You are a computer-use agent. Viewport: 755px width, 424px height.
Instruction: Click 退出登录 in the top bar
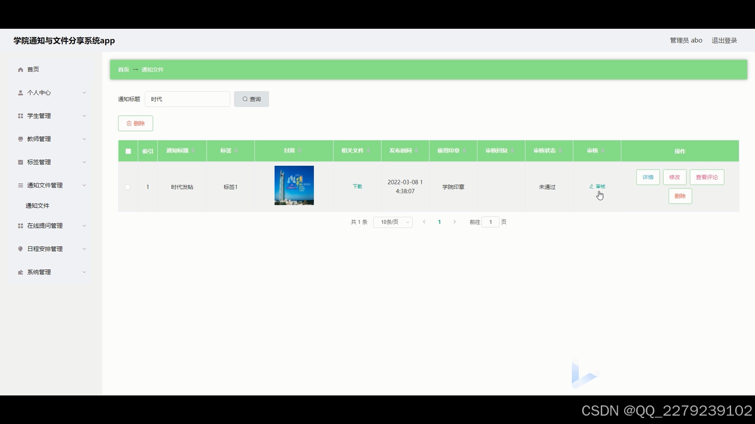pos(724,40)
